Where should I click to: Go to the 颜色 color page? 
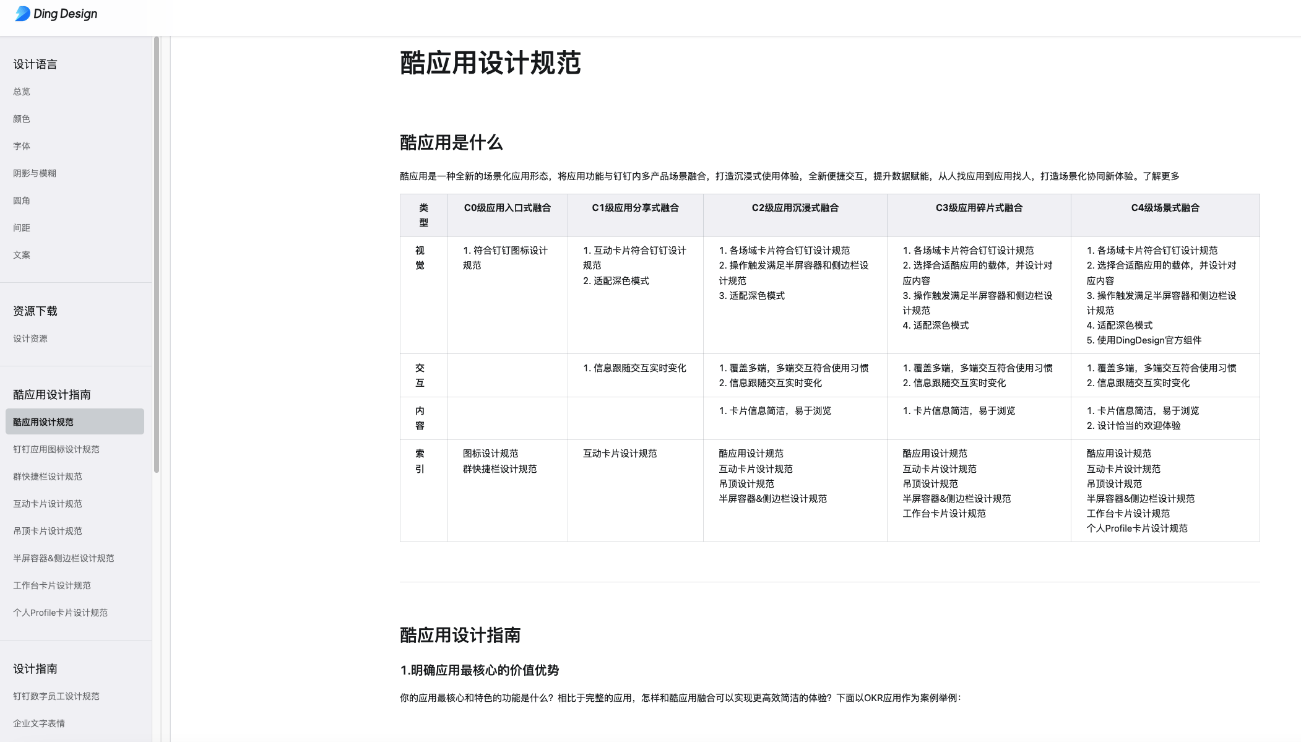click(22, 119)
